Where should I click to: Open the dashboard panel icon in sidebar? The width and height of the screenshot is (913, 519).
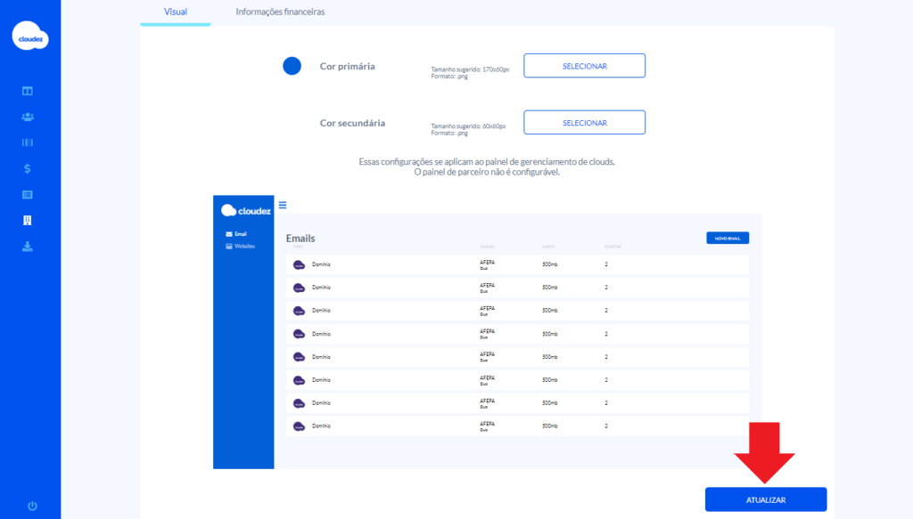click(x=28, y=91)
